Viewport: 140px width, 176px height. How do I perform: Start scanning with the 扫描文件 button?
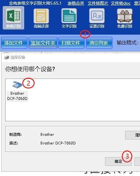pyautogui.click(x=71, y=43)
